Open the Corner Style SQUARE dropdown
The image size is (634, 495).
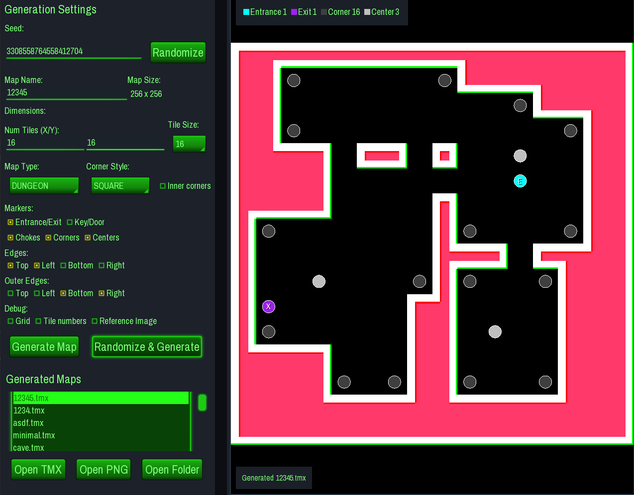120,185
